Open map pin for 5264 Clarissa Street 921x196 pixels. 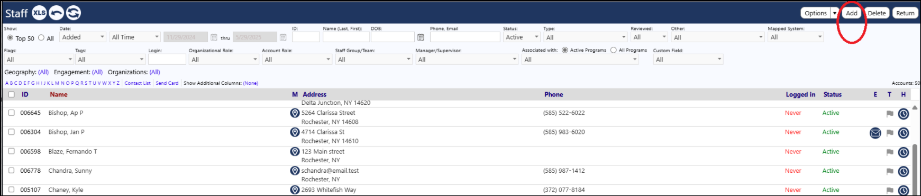295,113
